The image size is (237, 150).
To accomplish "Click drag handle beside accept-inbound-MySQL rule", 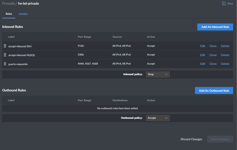I will [x=5, y=55].
